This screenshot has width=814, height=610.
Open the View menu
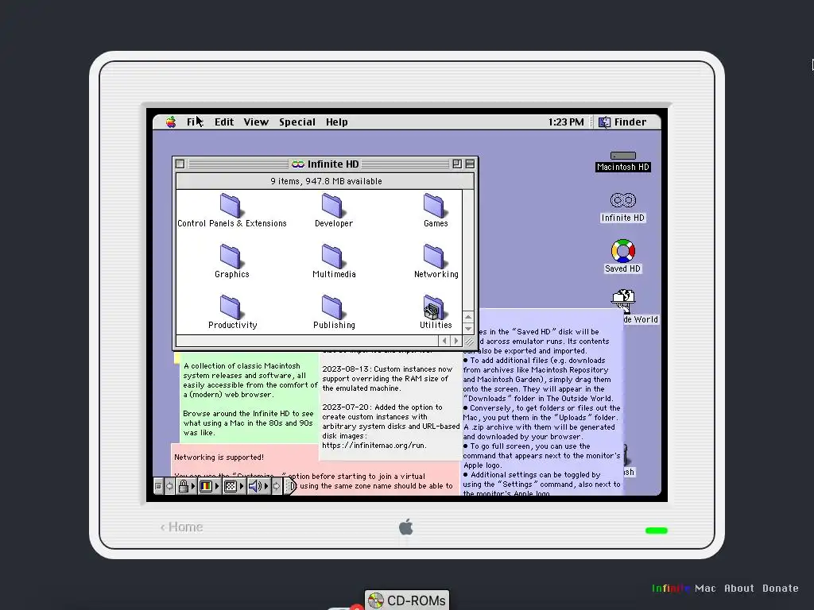(257, 122)
